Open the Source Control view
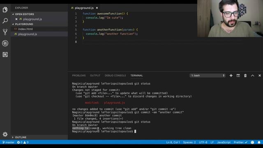The width and height of the screenshot is (263, 148). (5, 32)
